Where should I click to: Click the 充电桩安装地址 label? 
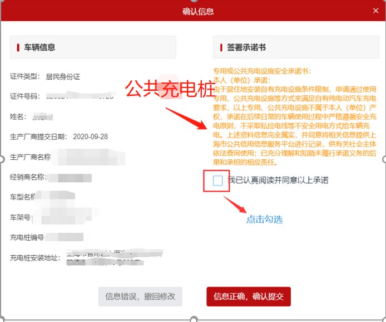(x=36, y=257)
